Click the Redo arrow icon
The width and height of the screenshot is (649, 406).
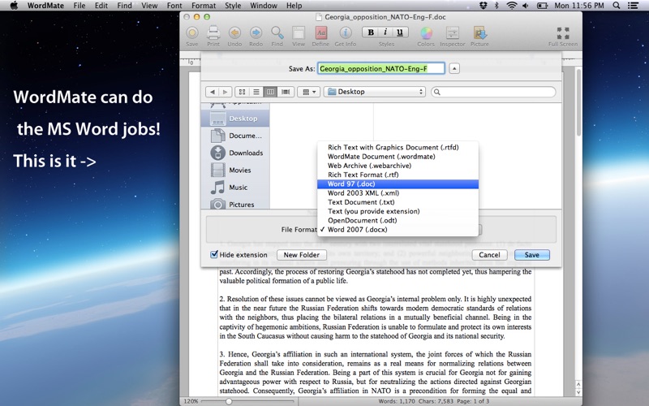point(256,32)
